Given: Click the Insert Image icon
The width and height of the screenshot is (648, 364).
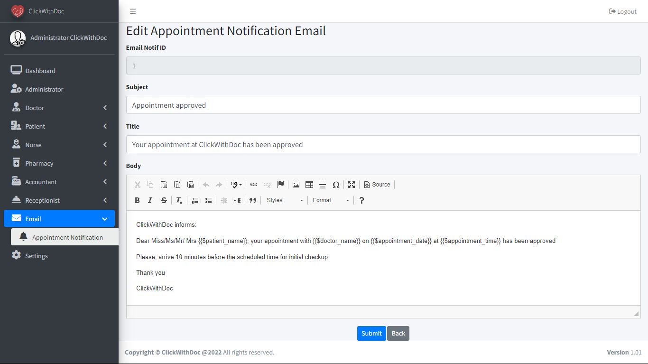Looking at the screenshot, I should tap(296, 185).
